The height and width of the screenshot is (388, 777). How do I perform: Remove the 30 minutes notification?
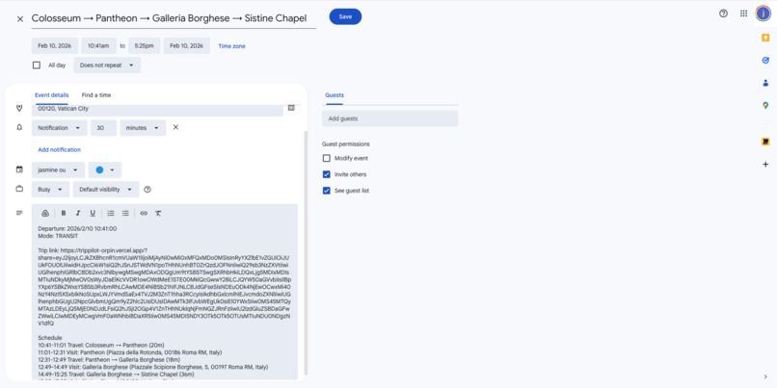pyautogui.click(x=175, y=127)
